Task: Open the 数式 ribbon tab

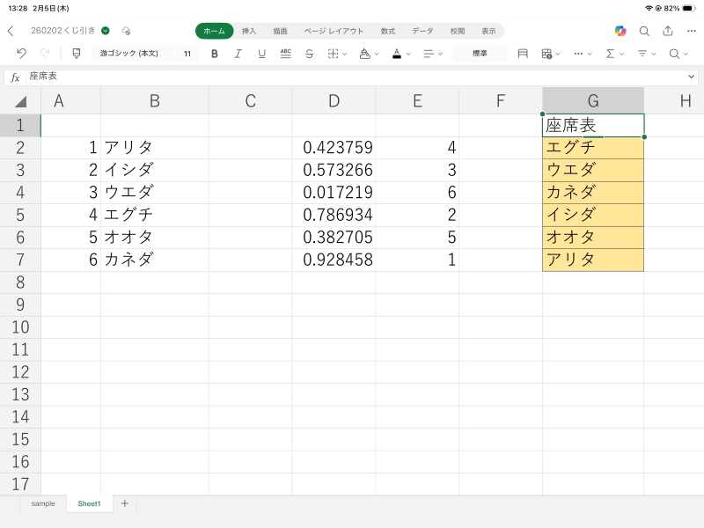Action: [x=387, y=31]
